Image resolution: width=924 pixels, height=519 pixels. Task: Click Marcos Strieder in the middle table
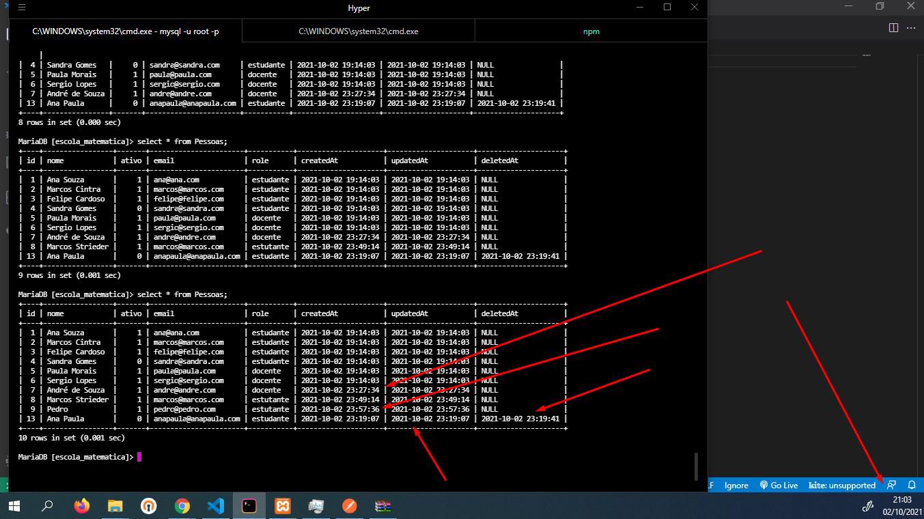pyautogui.click(x=78, y=247)
